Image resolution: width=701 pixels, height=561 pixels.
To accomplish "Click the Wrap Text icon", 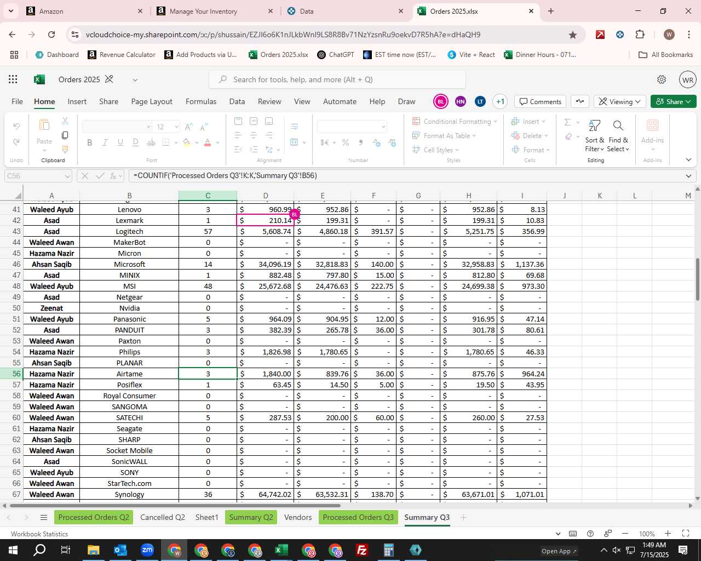I will [x=295, y=127].
